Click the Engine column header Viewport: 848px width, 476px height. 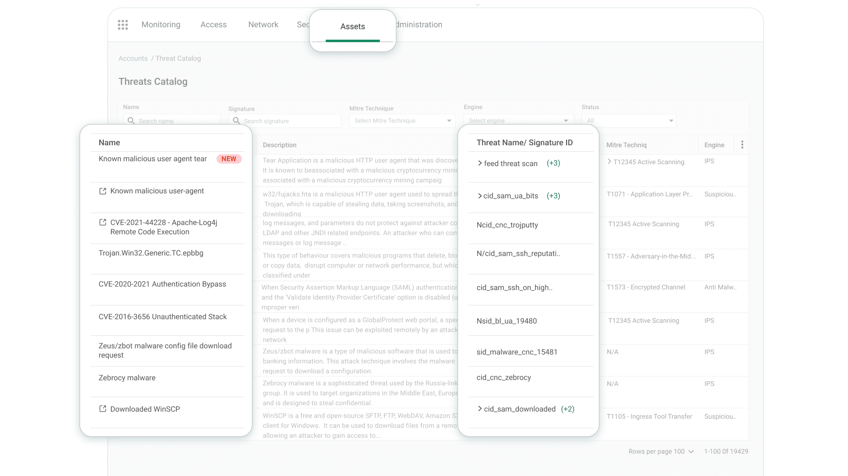pyautogui.click(x=714, y=145)
